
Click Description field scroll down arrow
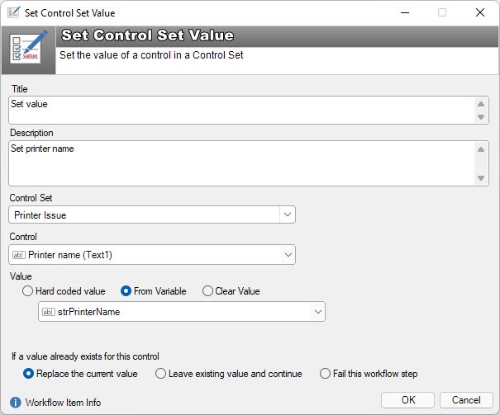click(481, 178)
